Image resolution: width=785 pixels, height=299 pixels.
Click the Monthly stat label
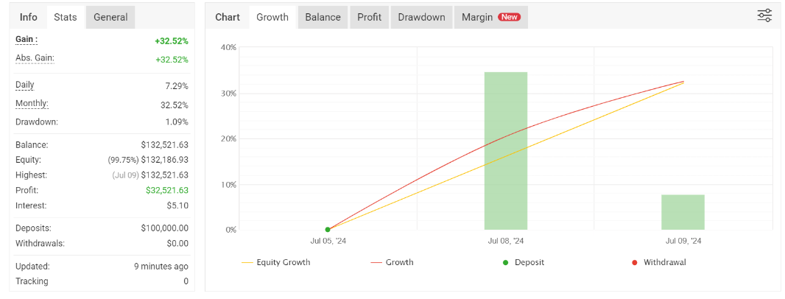(32, 104)
